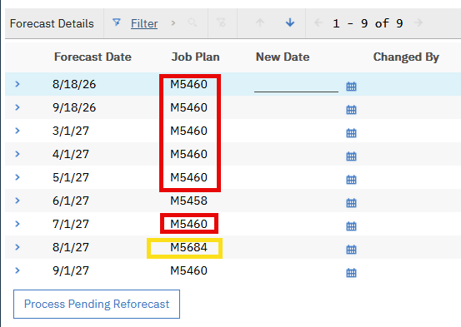Click forecast date 3/1/27
Image resolution: width=461 pixels, height=327 pixels.
tap(71, 131)
